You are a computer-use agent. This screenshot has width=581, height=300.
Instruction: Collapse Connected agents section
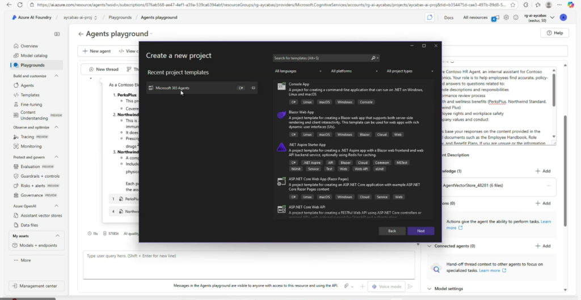click(x=430, y=246)
